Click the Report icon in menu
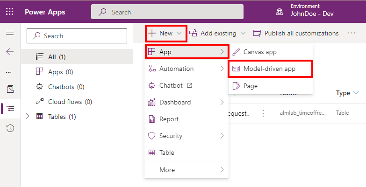 point(152,119)
